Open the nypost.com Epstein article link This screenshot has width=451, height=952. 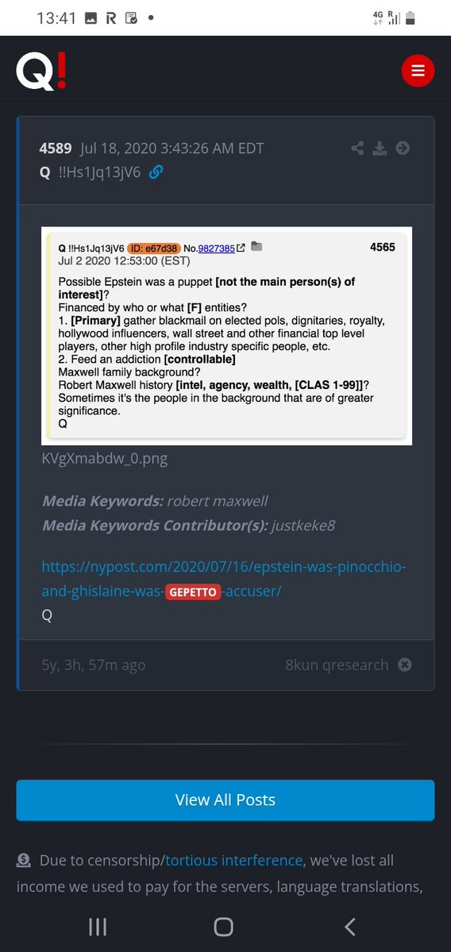coord(224,579)
